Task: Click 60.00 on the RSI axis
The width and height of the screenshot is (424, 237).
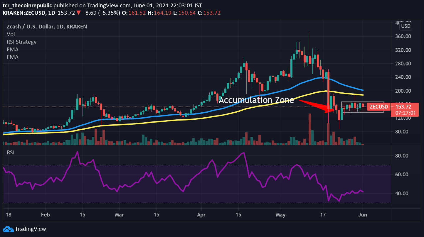Action: 402,175
